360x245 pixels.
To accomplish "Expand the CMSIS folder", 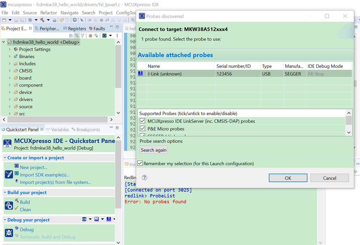I will (x=10, y=71).
